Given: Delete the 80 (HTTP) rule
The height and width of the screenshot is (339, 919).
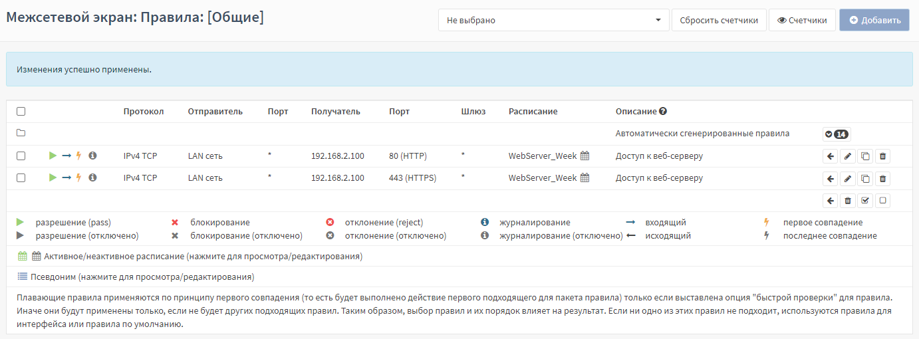Looking at the screenshot, I should (x=882, y=157).
